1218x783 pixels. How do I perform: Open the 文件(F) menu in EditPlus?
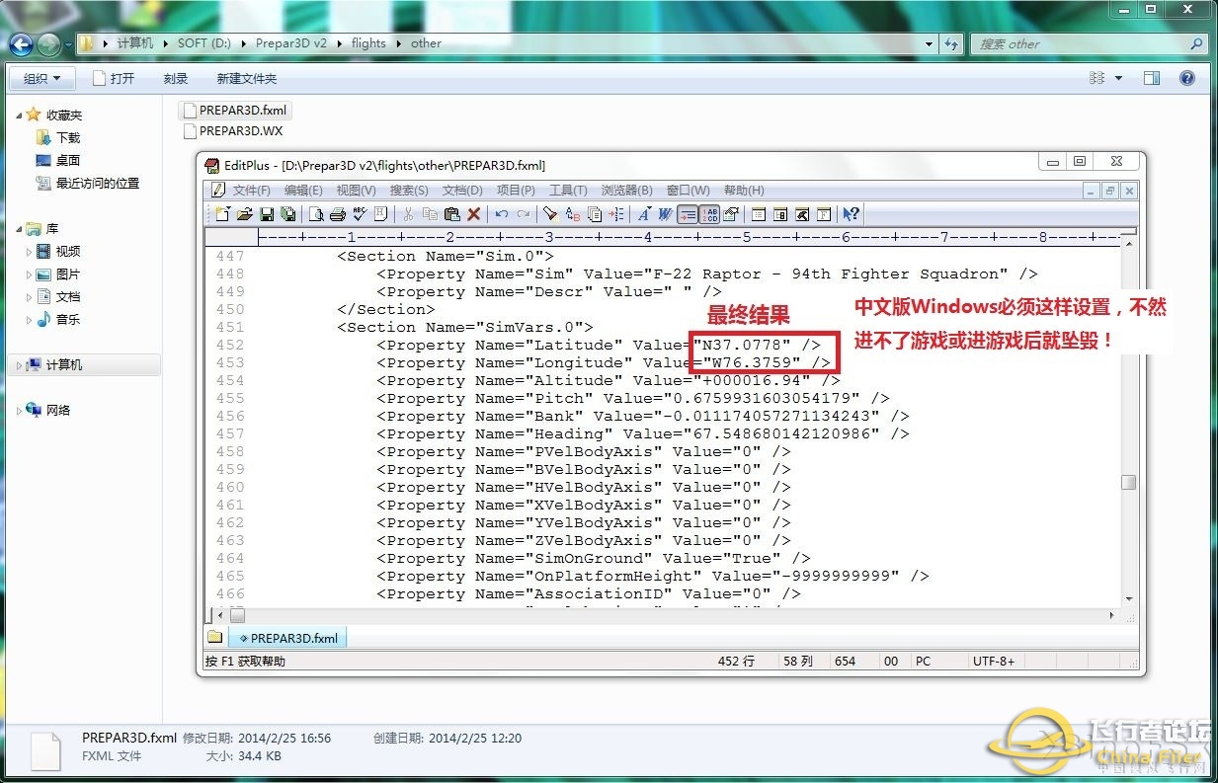click(251, 191)
